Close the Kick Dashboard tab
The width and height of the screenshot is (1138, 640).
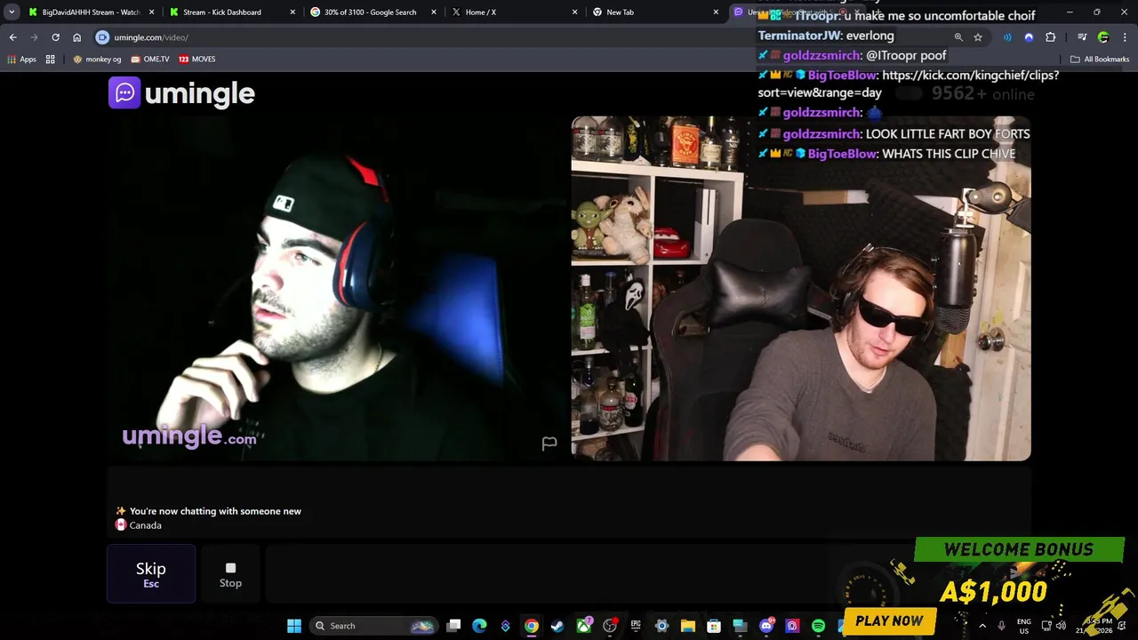pyautogui.click(x=293, y=12)
